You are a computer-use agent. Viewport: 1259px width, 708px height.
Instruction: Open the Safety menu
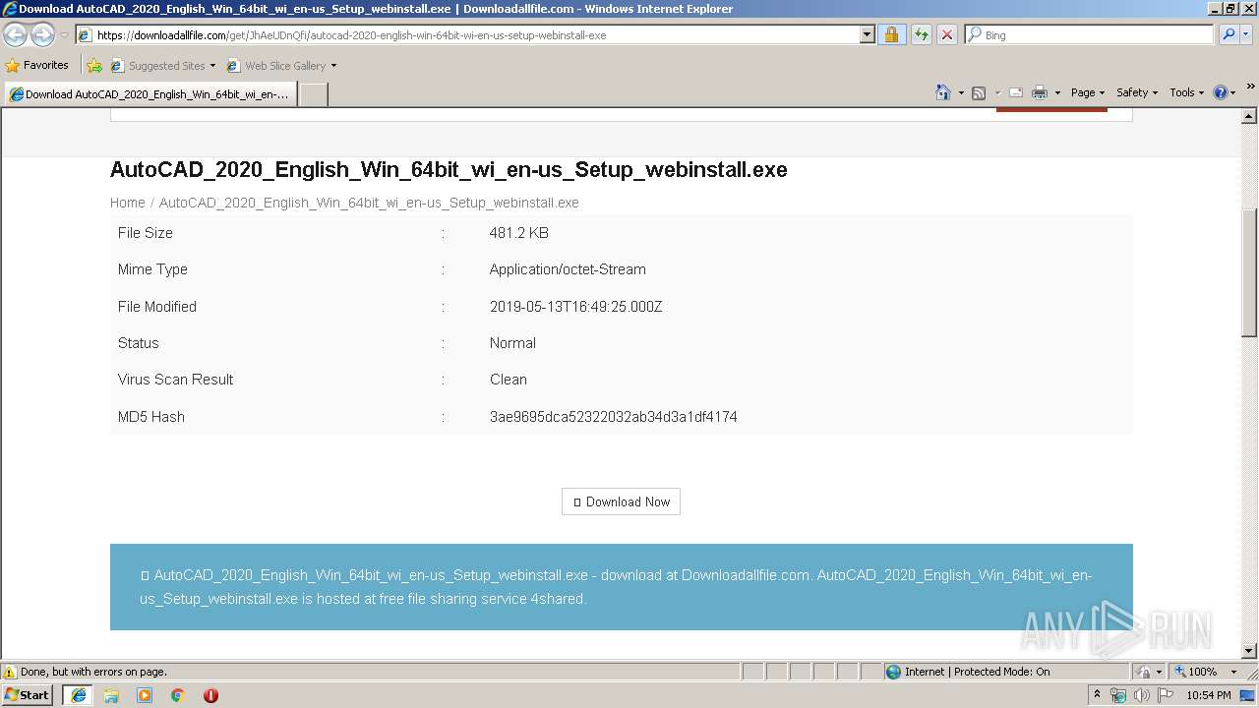[1137, 92]
